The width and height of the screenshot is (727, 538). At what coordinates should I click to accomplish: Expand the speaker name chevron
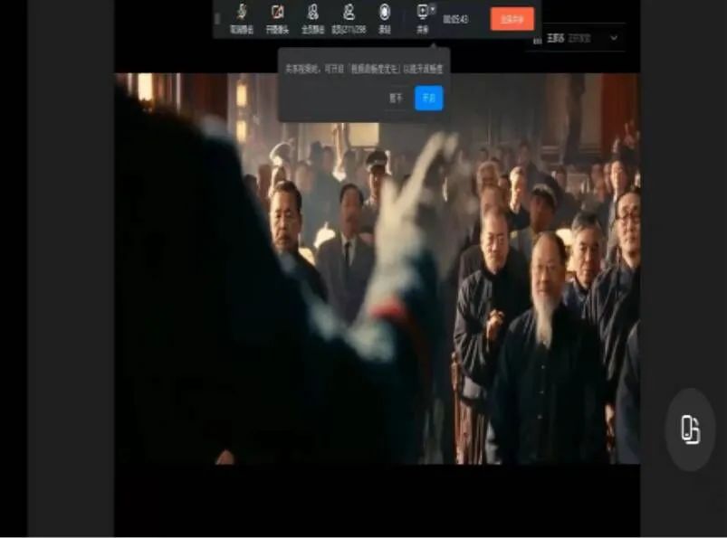[x=614, y=38]
